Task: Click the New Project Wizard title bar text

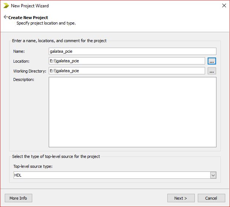Action: (x=30, y=6)
